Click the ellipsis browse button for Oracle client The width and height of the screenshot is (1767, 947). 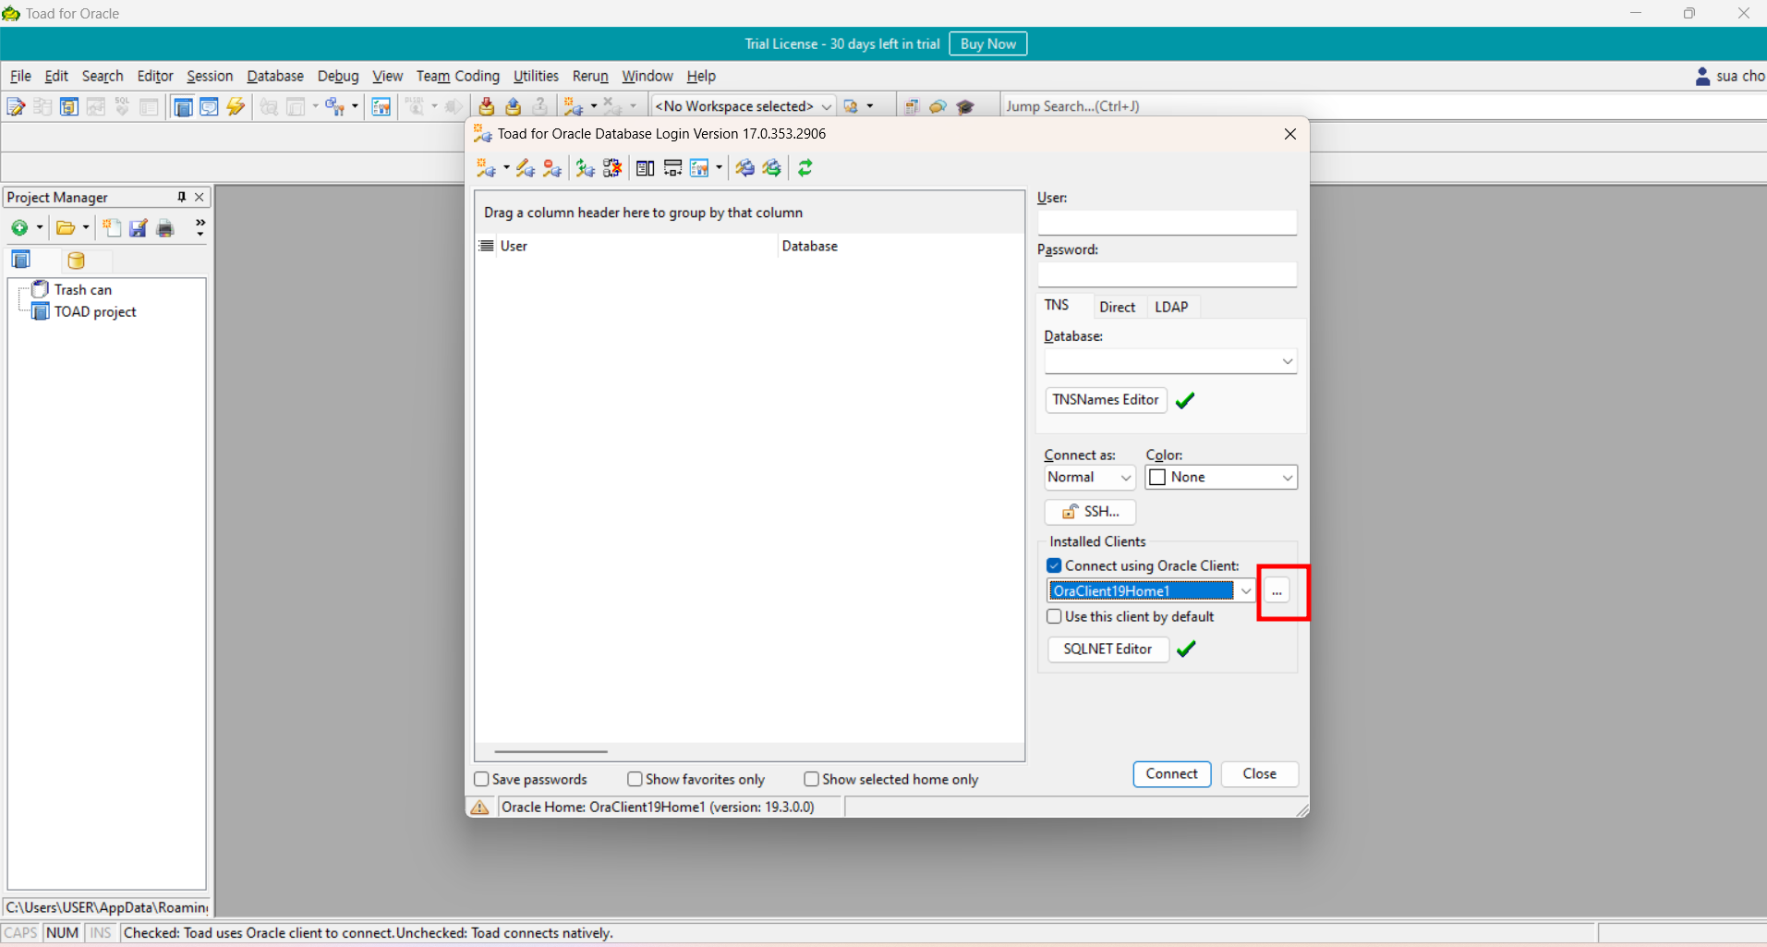[x=1277, y=591]
